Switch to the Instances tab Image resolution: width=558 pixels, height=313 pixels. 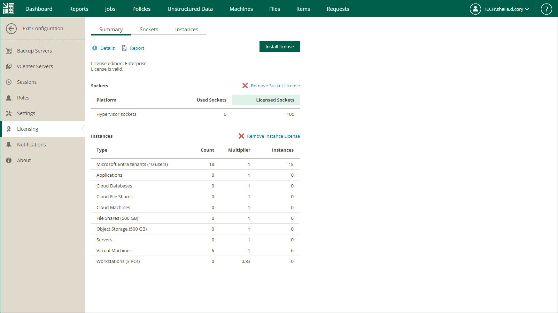pos(186,30)
